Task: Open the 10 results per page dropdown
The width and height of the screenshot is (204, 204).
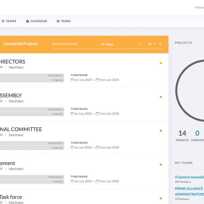Action: click(x=152, y=44)
